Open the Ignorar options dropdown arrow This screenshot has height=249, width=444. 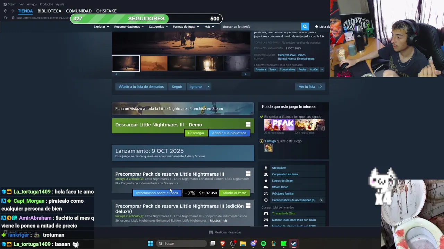(208, 87)
